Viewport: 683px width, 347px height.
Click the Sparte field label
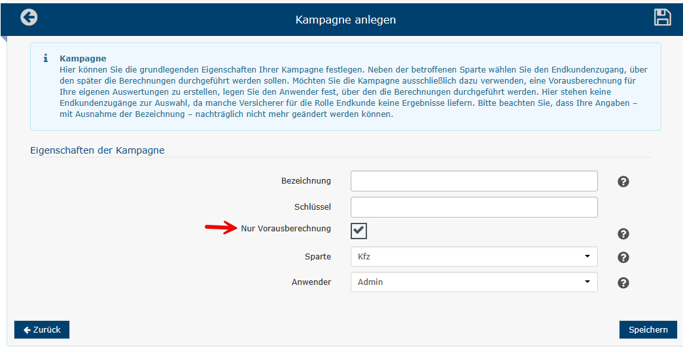pyautogui.click(x=317, y=257)
